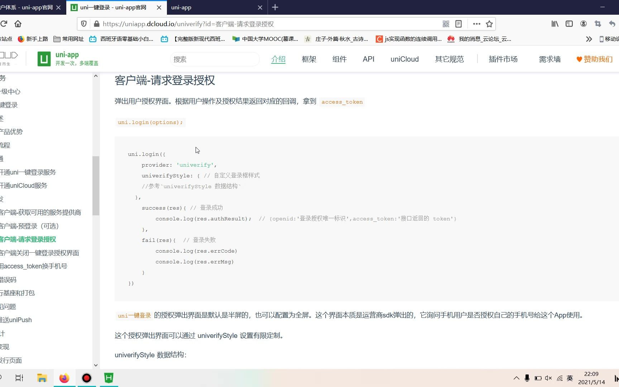
Task: Open the Firefox account menu
Action: (584, 24)
